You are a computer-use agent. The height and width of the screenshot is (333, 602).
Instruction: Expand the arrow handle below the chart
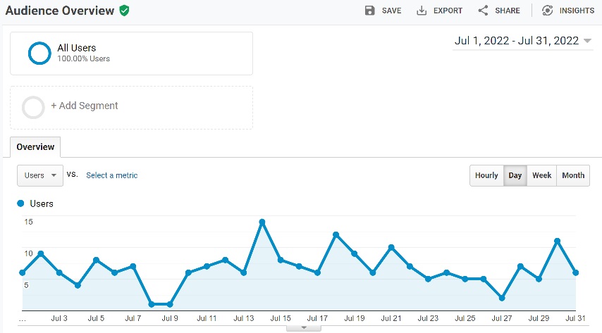(305, 328)
